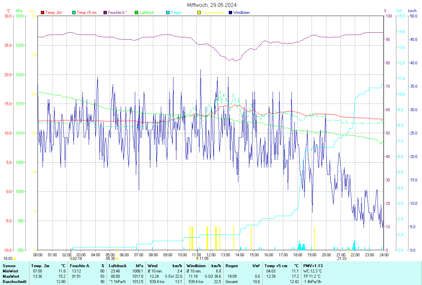Click the 30.0 label on temperature axis
This screenshot has width=422, height=285.
8,16
